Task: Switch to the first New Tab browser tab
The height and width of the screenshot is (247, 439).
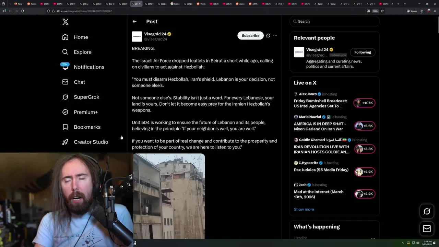Action: [x=18, y=4]
